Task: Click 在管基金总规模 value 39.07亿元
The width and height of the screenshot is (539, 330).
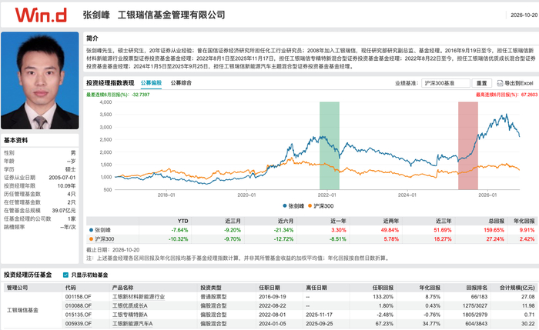Action: coord(64,211)
